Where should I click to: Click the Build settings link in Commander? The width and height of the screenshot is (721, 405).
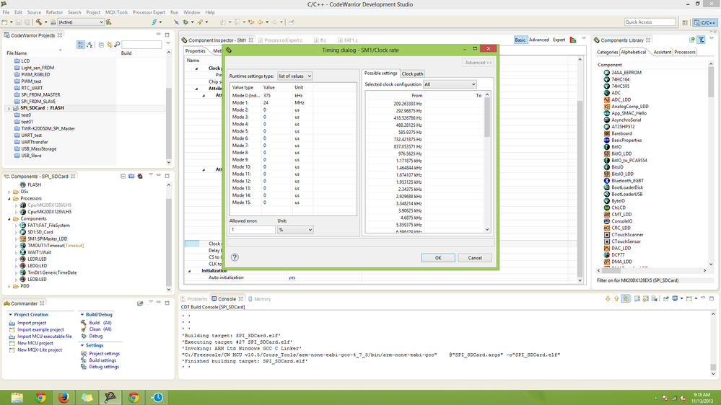[102, 360]
